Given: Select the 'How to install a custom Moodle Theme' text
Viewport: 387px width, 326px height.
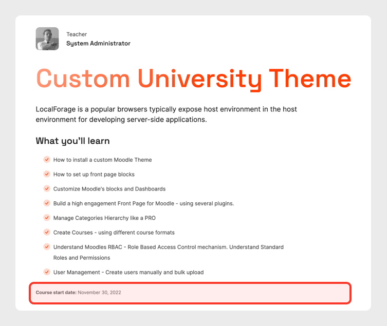Looking at the screenshot, I should (x=102, y=160).
